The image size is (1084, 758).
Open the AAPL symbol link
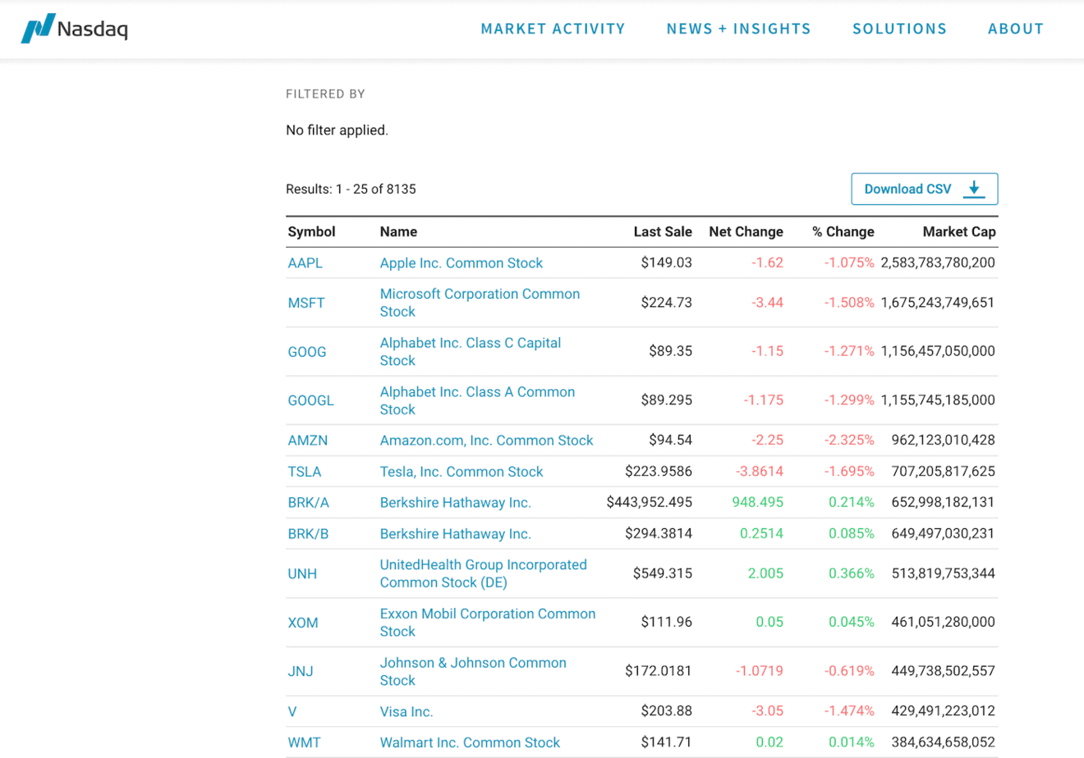[x=305, y=263]
